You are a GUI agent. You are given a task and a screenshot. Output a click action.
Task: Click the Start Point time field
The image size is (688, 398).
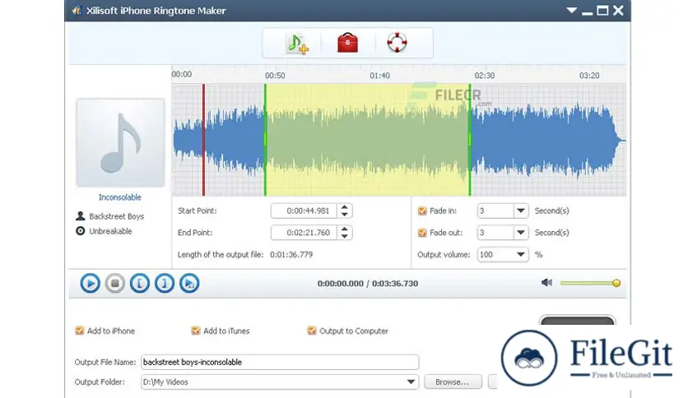point(304,211)
